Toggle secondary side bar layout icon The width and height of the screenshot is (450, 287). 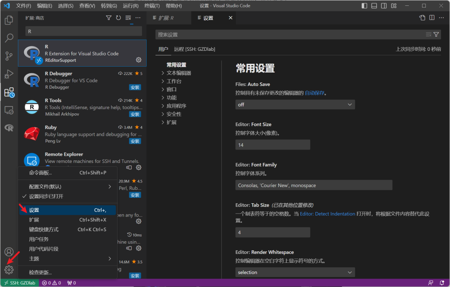coord(384,6)
